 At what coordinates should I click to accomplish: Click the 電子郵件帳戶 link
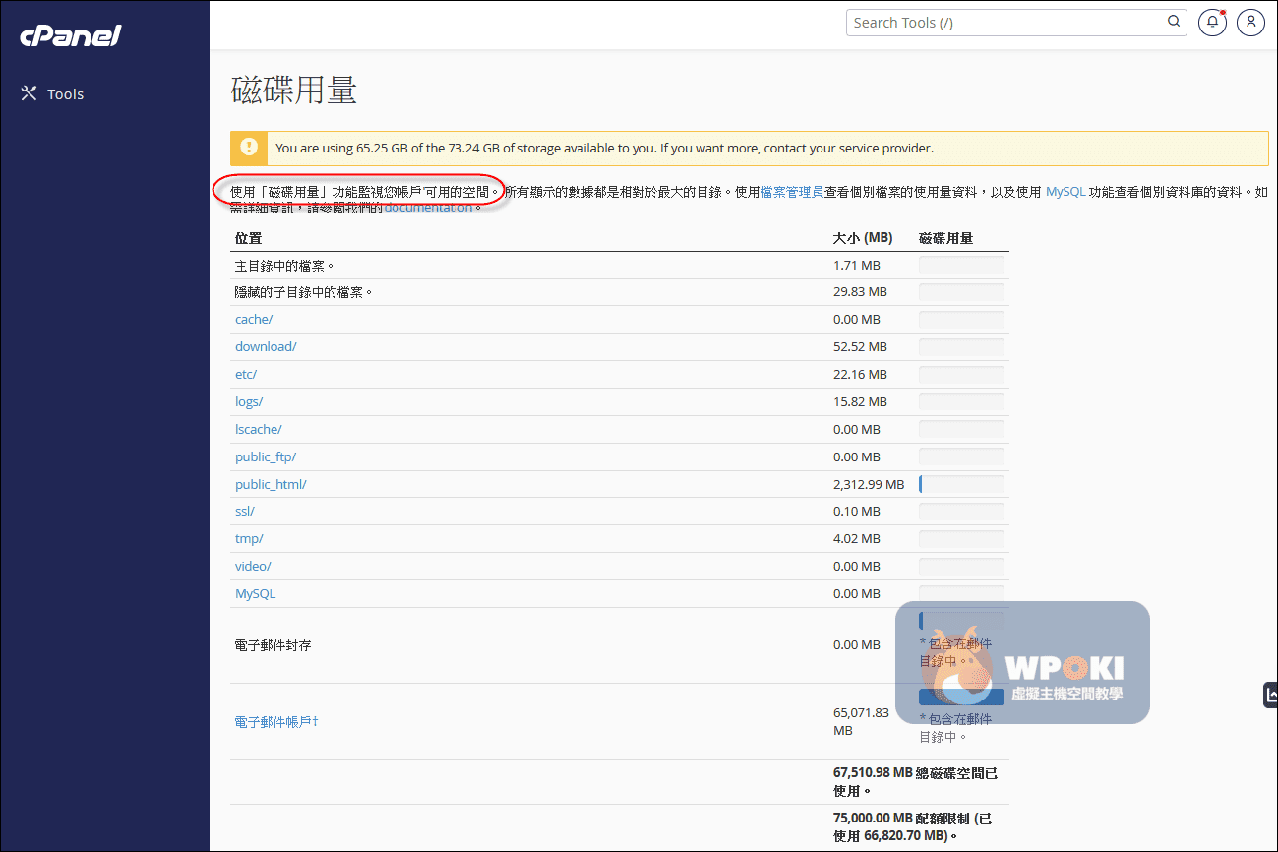pyautogui.click(x=275, y=722)
